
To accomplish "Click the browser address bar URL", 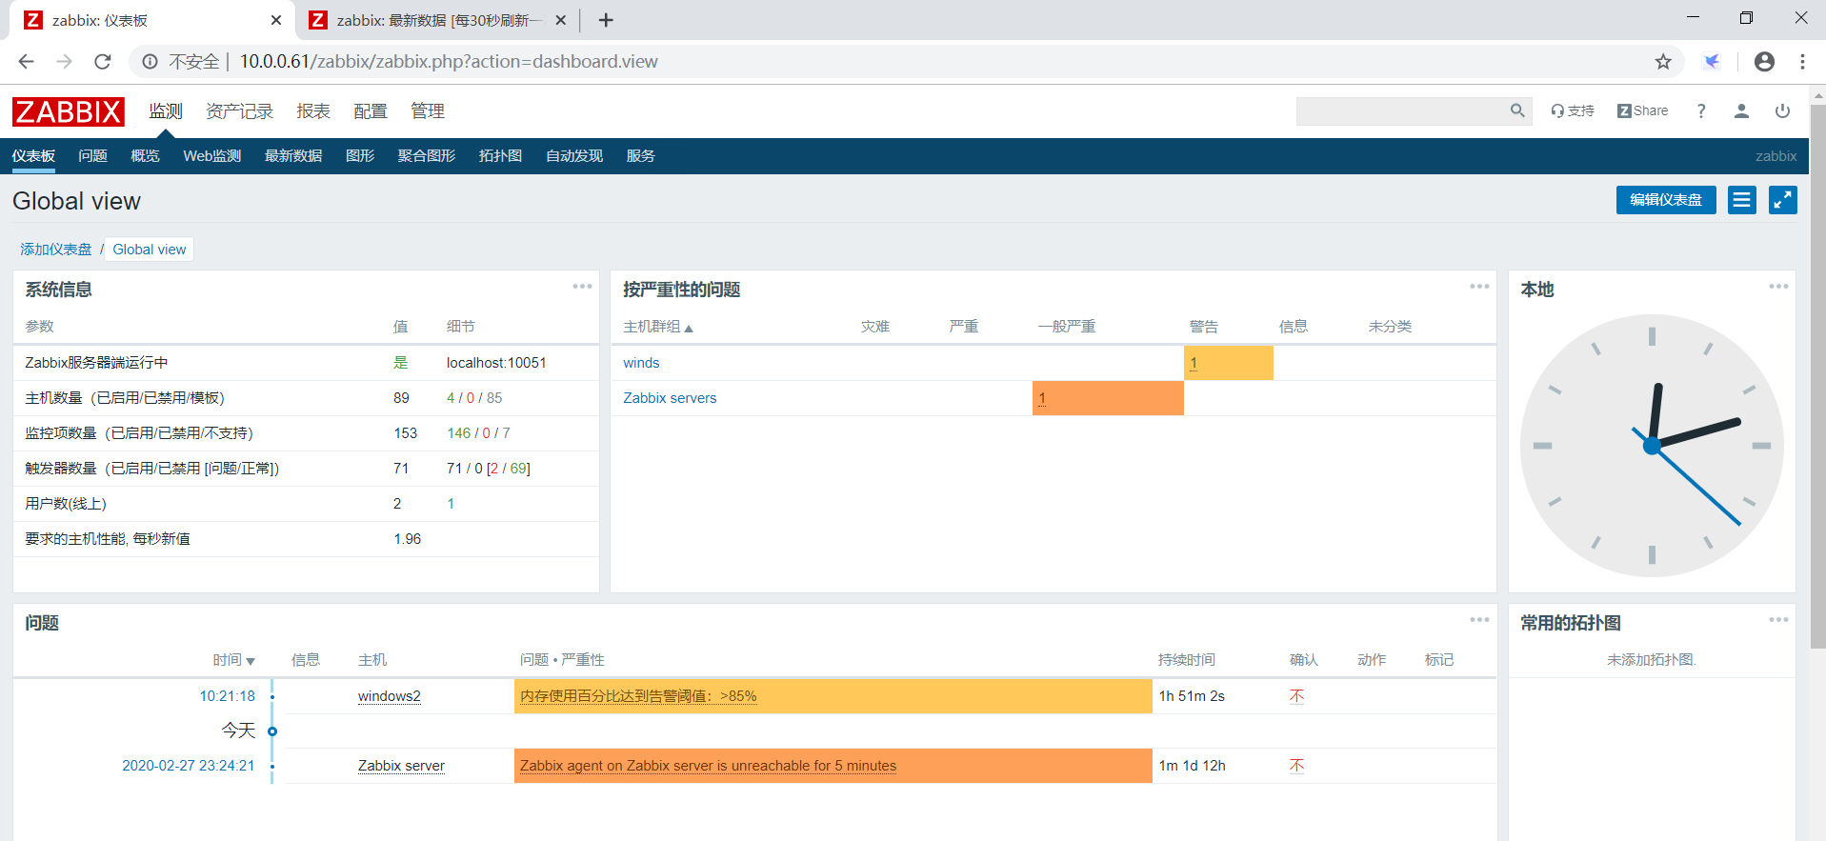I will pos(449,62).
